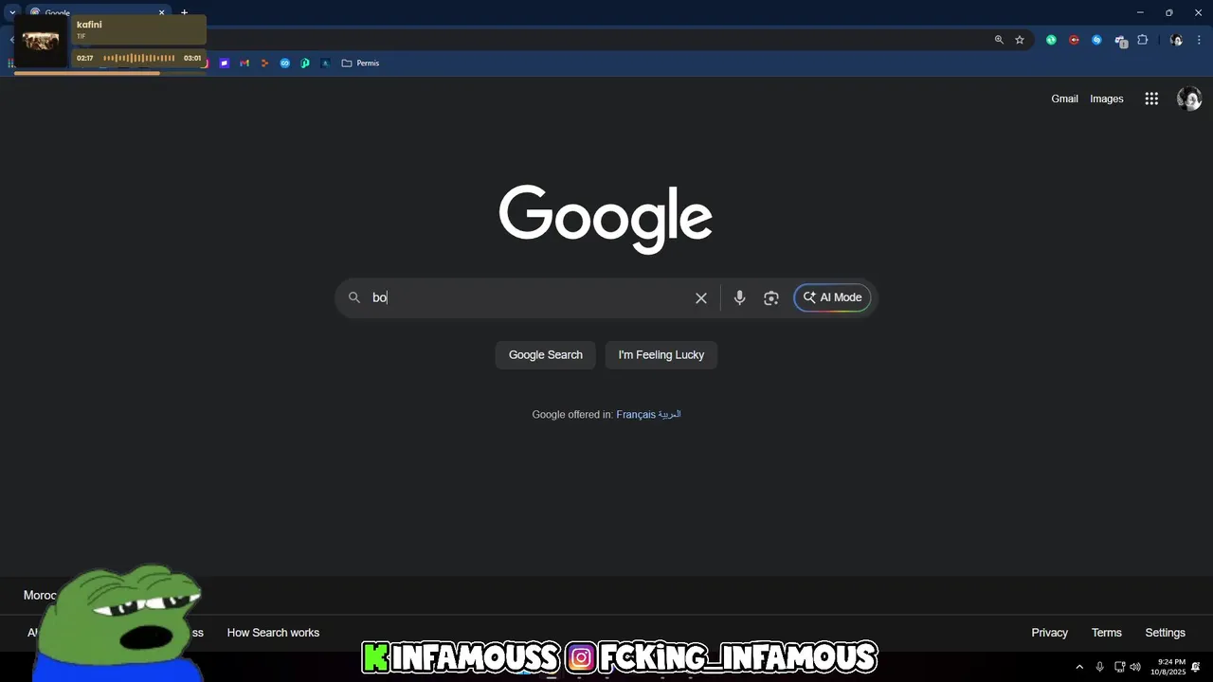
Task: Click the zoom magnifier icon in the address bar
Action: (x=999, y=40)
